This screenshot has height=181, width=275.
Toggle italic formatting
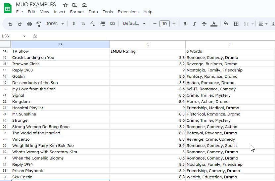(194, 24)
